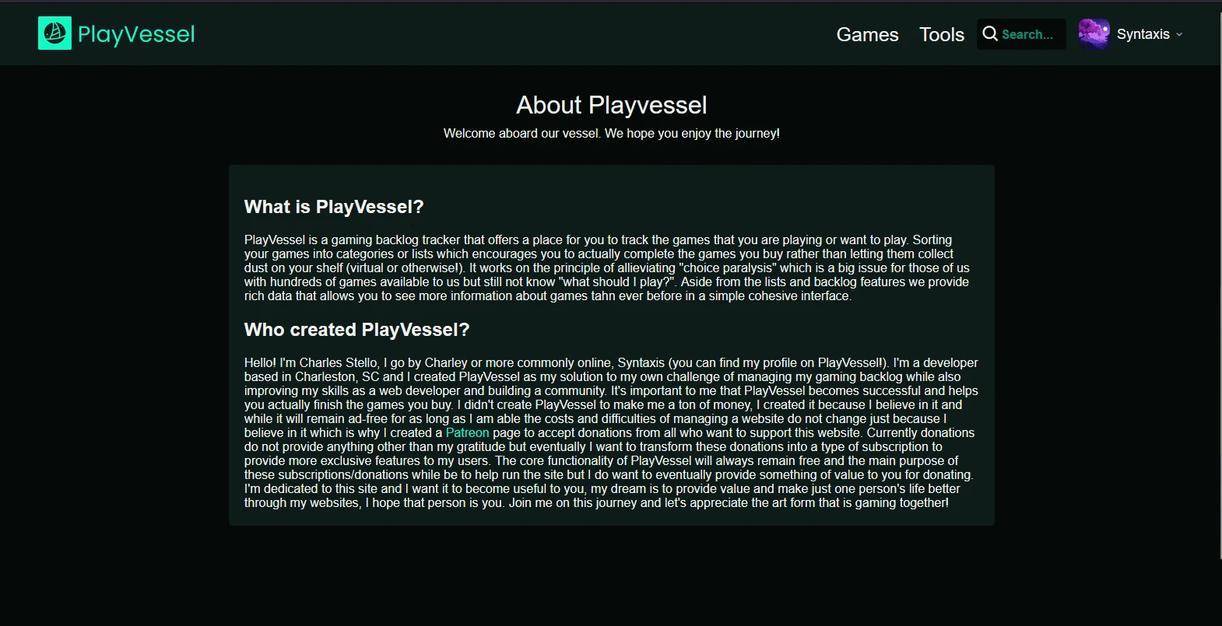Open the Games menu
This screenshot has width=1222, height=626.
pos(867,34)
